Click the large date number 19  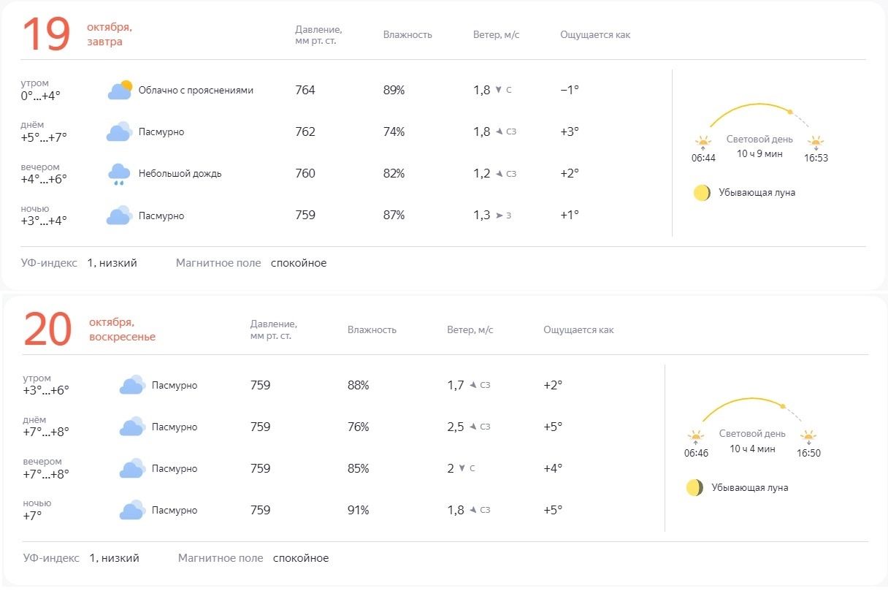46,34
